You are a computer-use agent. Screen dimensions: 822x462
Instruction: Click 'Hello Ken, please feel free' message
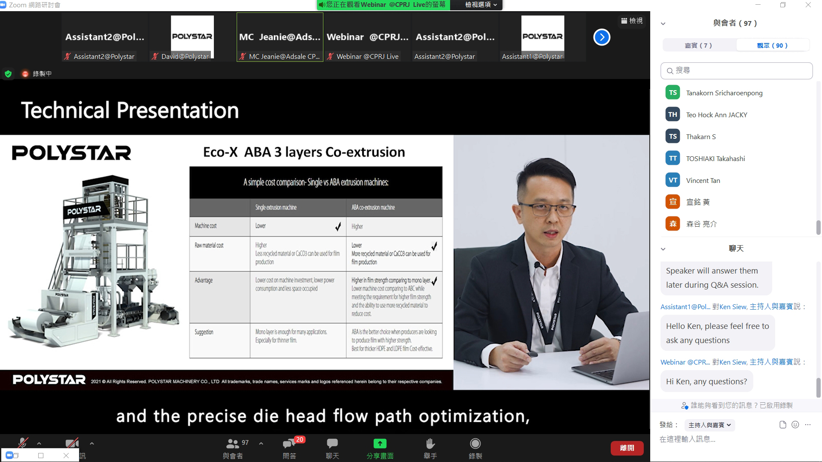718,333
